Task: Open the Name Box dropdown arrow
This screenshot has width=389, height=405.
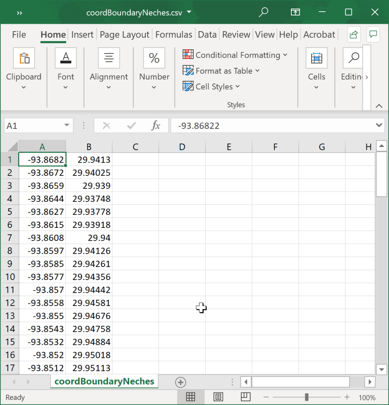Action: tap(67, 125)
